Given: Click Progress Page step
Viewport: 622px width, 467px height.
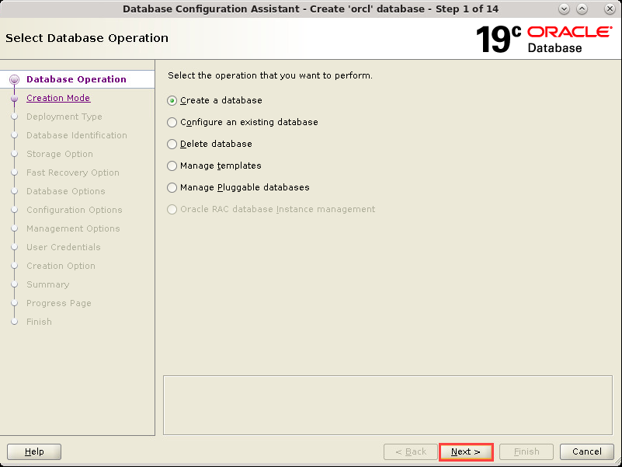Looking at the screenshot, I should pos(59,303).
